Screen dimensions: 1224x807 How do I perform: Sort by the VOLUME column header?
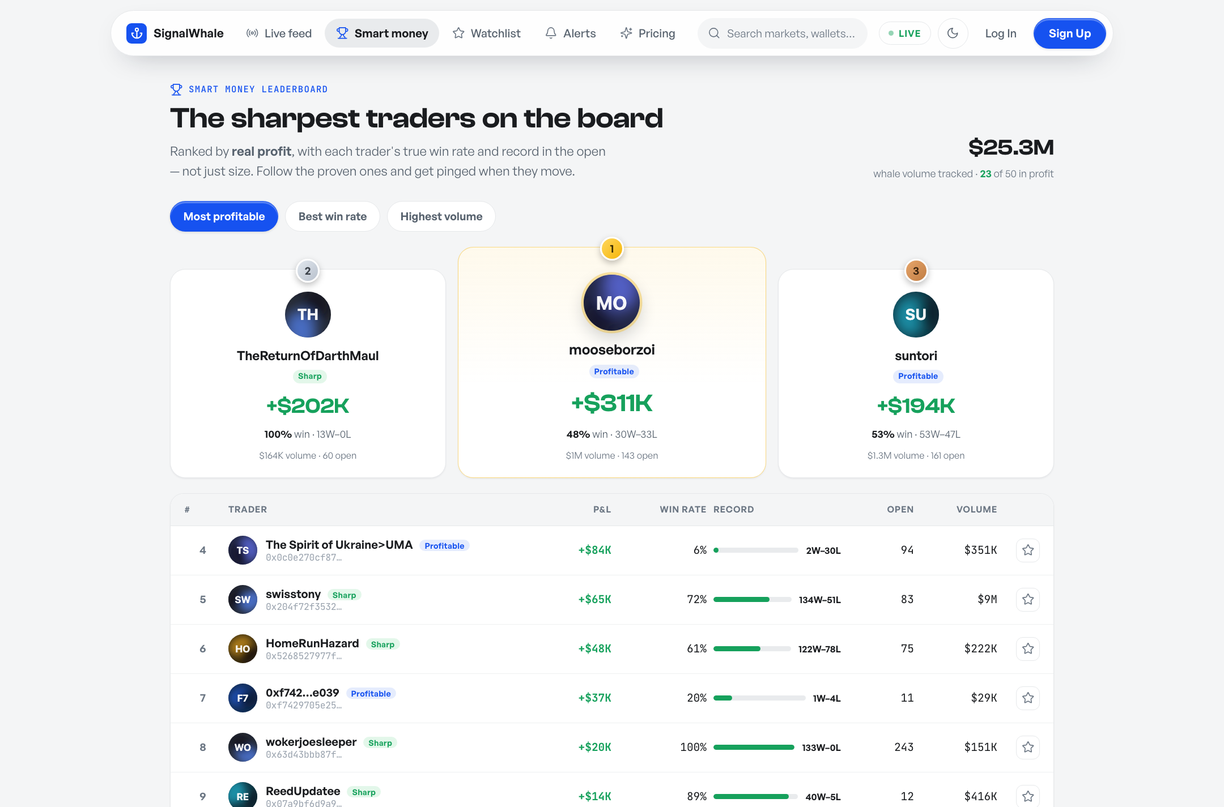pos(976,509)
